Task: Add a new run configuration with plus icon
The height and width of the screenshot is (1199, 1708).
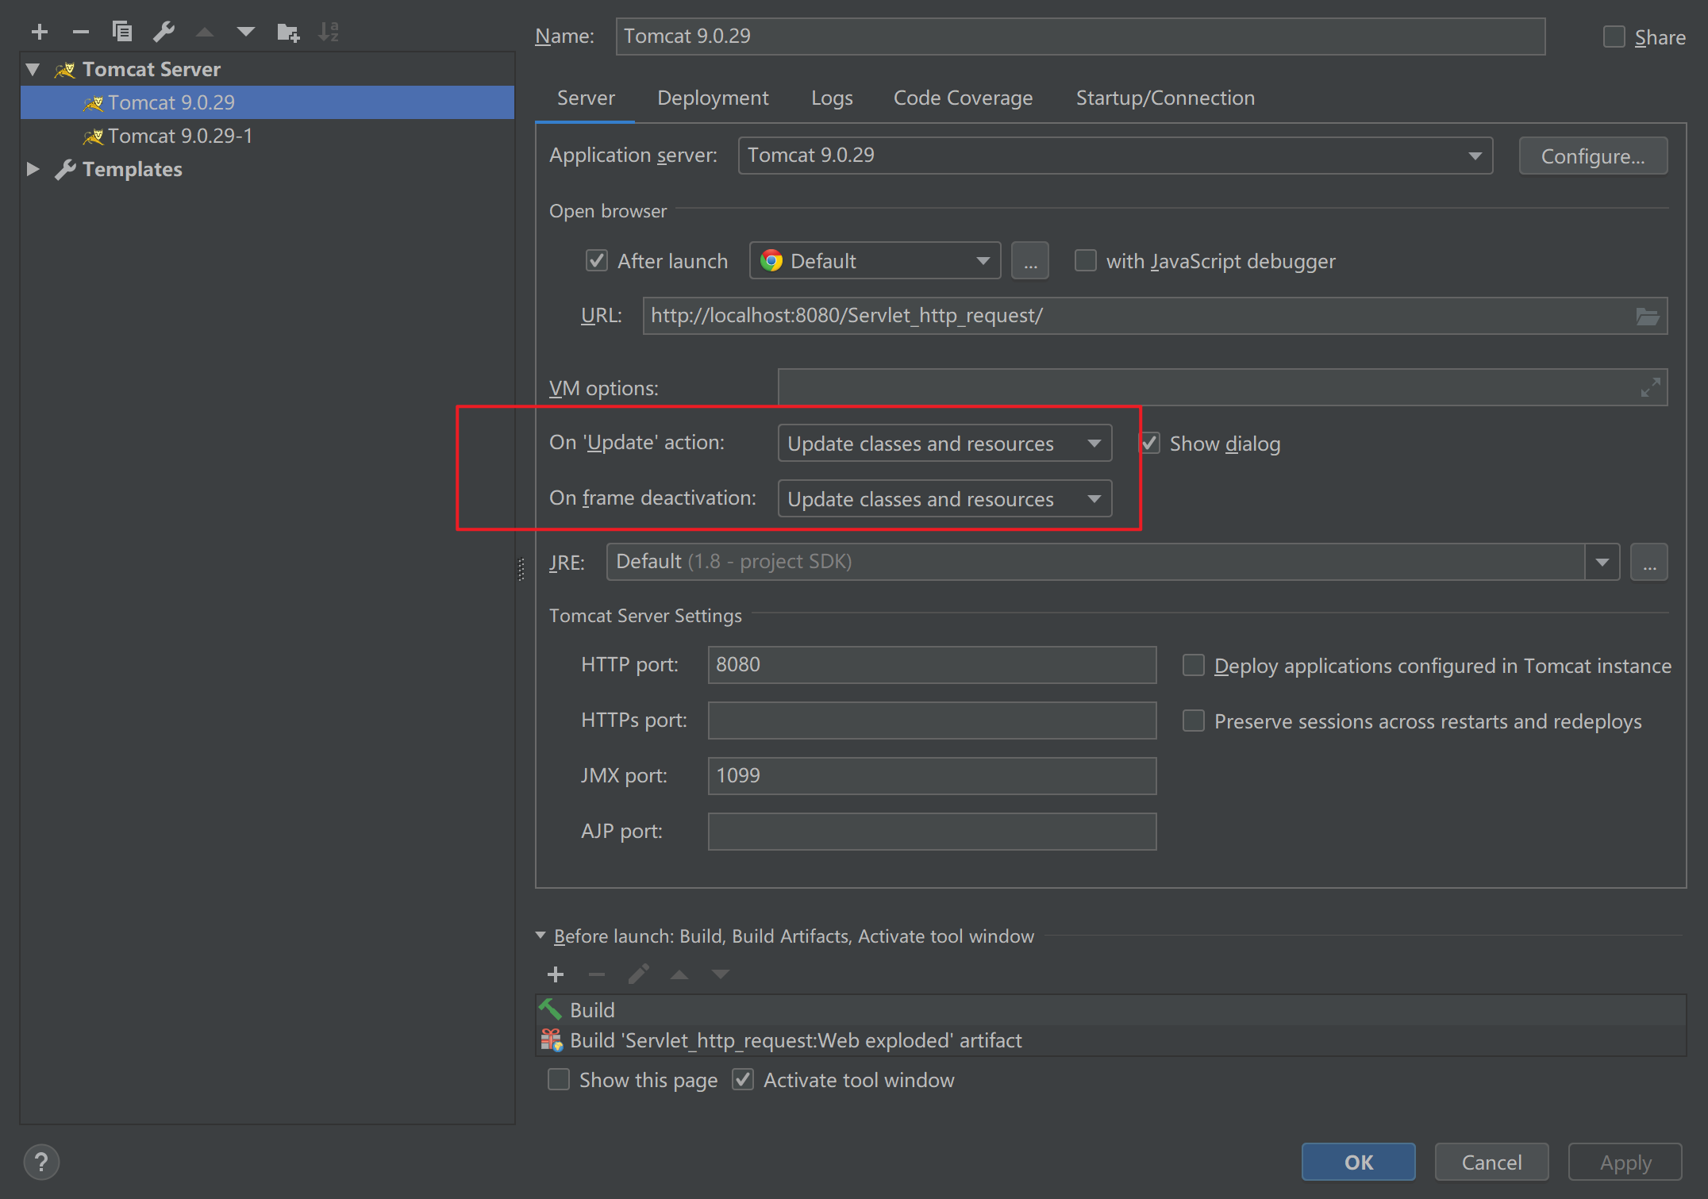Action: tap(40, 32)
